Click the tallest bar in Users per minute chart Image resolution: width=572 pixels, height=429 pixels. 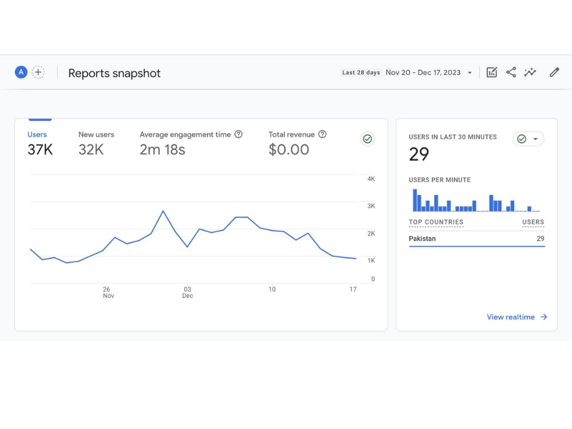pos(415,200)
